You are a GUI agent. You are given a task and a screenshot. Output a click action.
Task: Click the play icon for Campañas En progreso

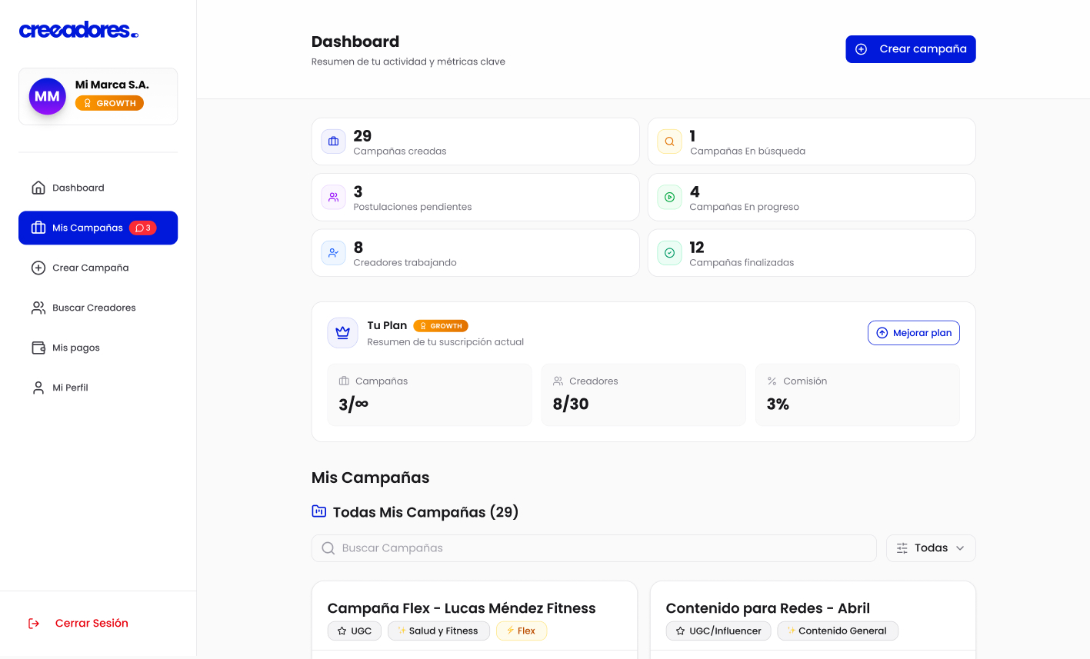point(669,197)
